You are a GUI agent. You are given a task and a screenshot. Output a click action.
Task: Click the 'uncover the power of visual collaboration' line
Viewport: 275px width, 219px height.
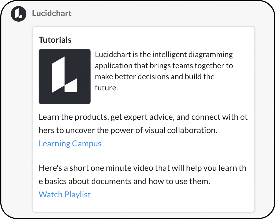pos(128,130)
